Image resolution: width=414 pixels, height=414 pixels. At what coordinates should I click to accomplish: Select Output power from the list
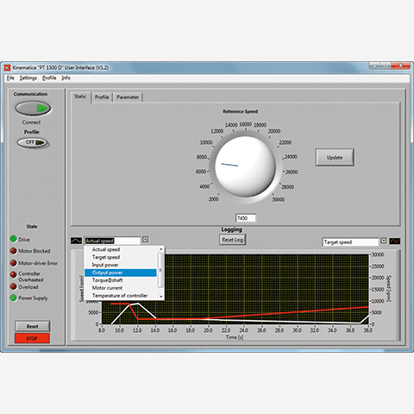pos(121,273)
